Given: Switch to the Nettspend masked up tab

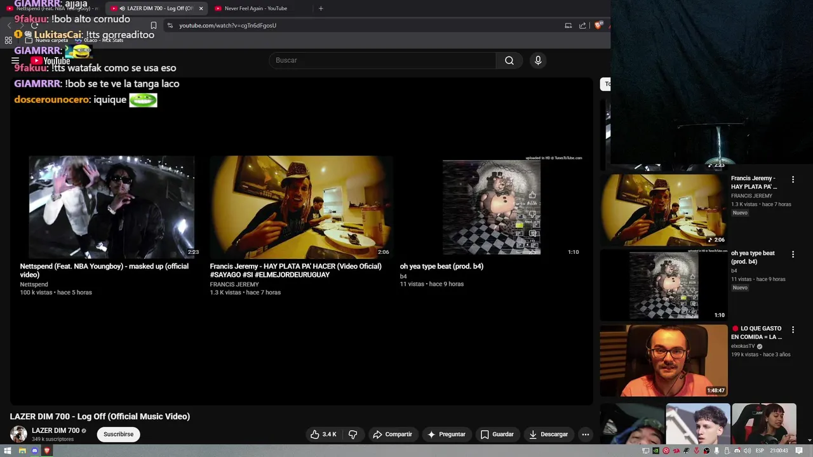Looking at the screenshot, I should [x=51, y=8].
